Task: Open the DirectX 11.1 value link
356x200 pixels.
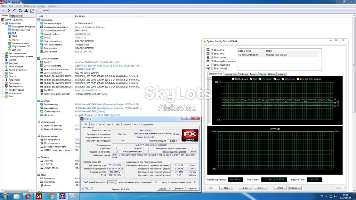Action: (80, 37)
